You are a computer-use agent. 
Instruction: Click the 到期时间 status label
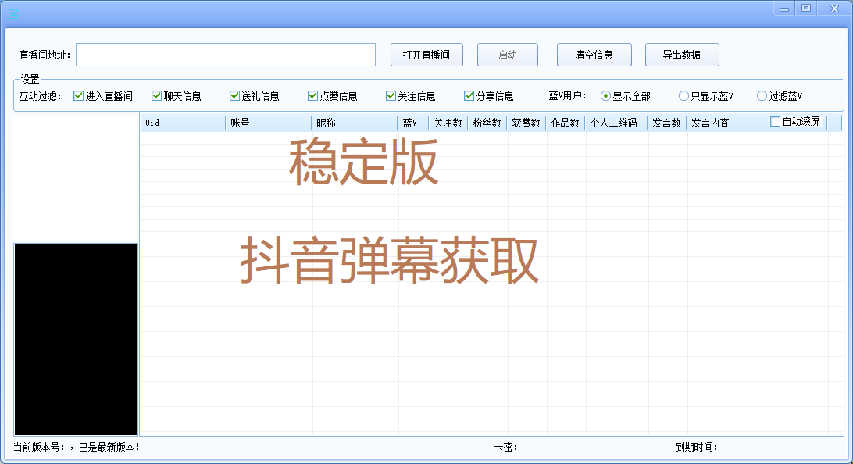click(x=696, y=447)
